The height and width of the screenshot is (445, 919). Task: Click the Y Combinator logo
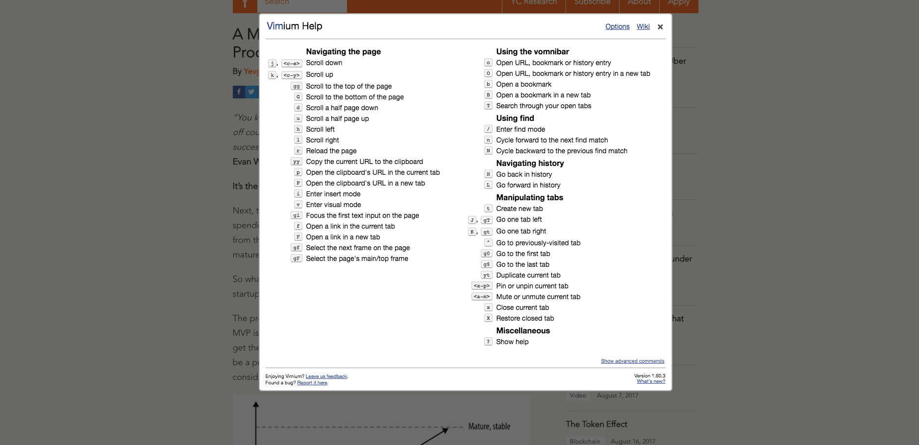[x=245, y=4]
